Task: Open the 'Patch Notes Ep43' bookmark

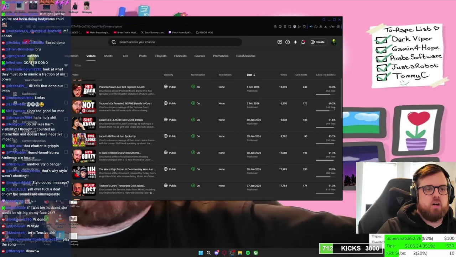Action: (x=181, y=32)
